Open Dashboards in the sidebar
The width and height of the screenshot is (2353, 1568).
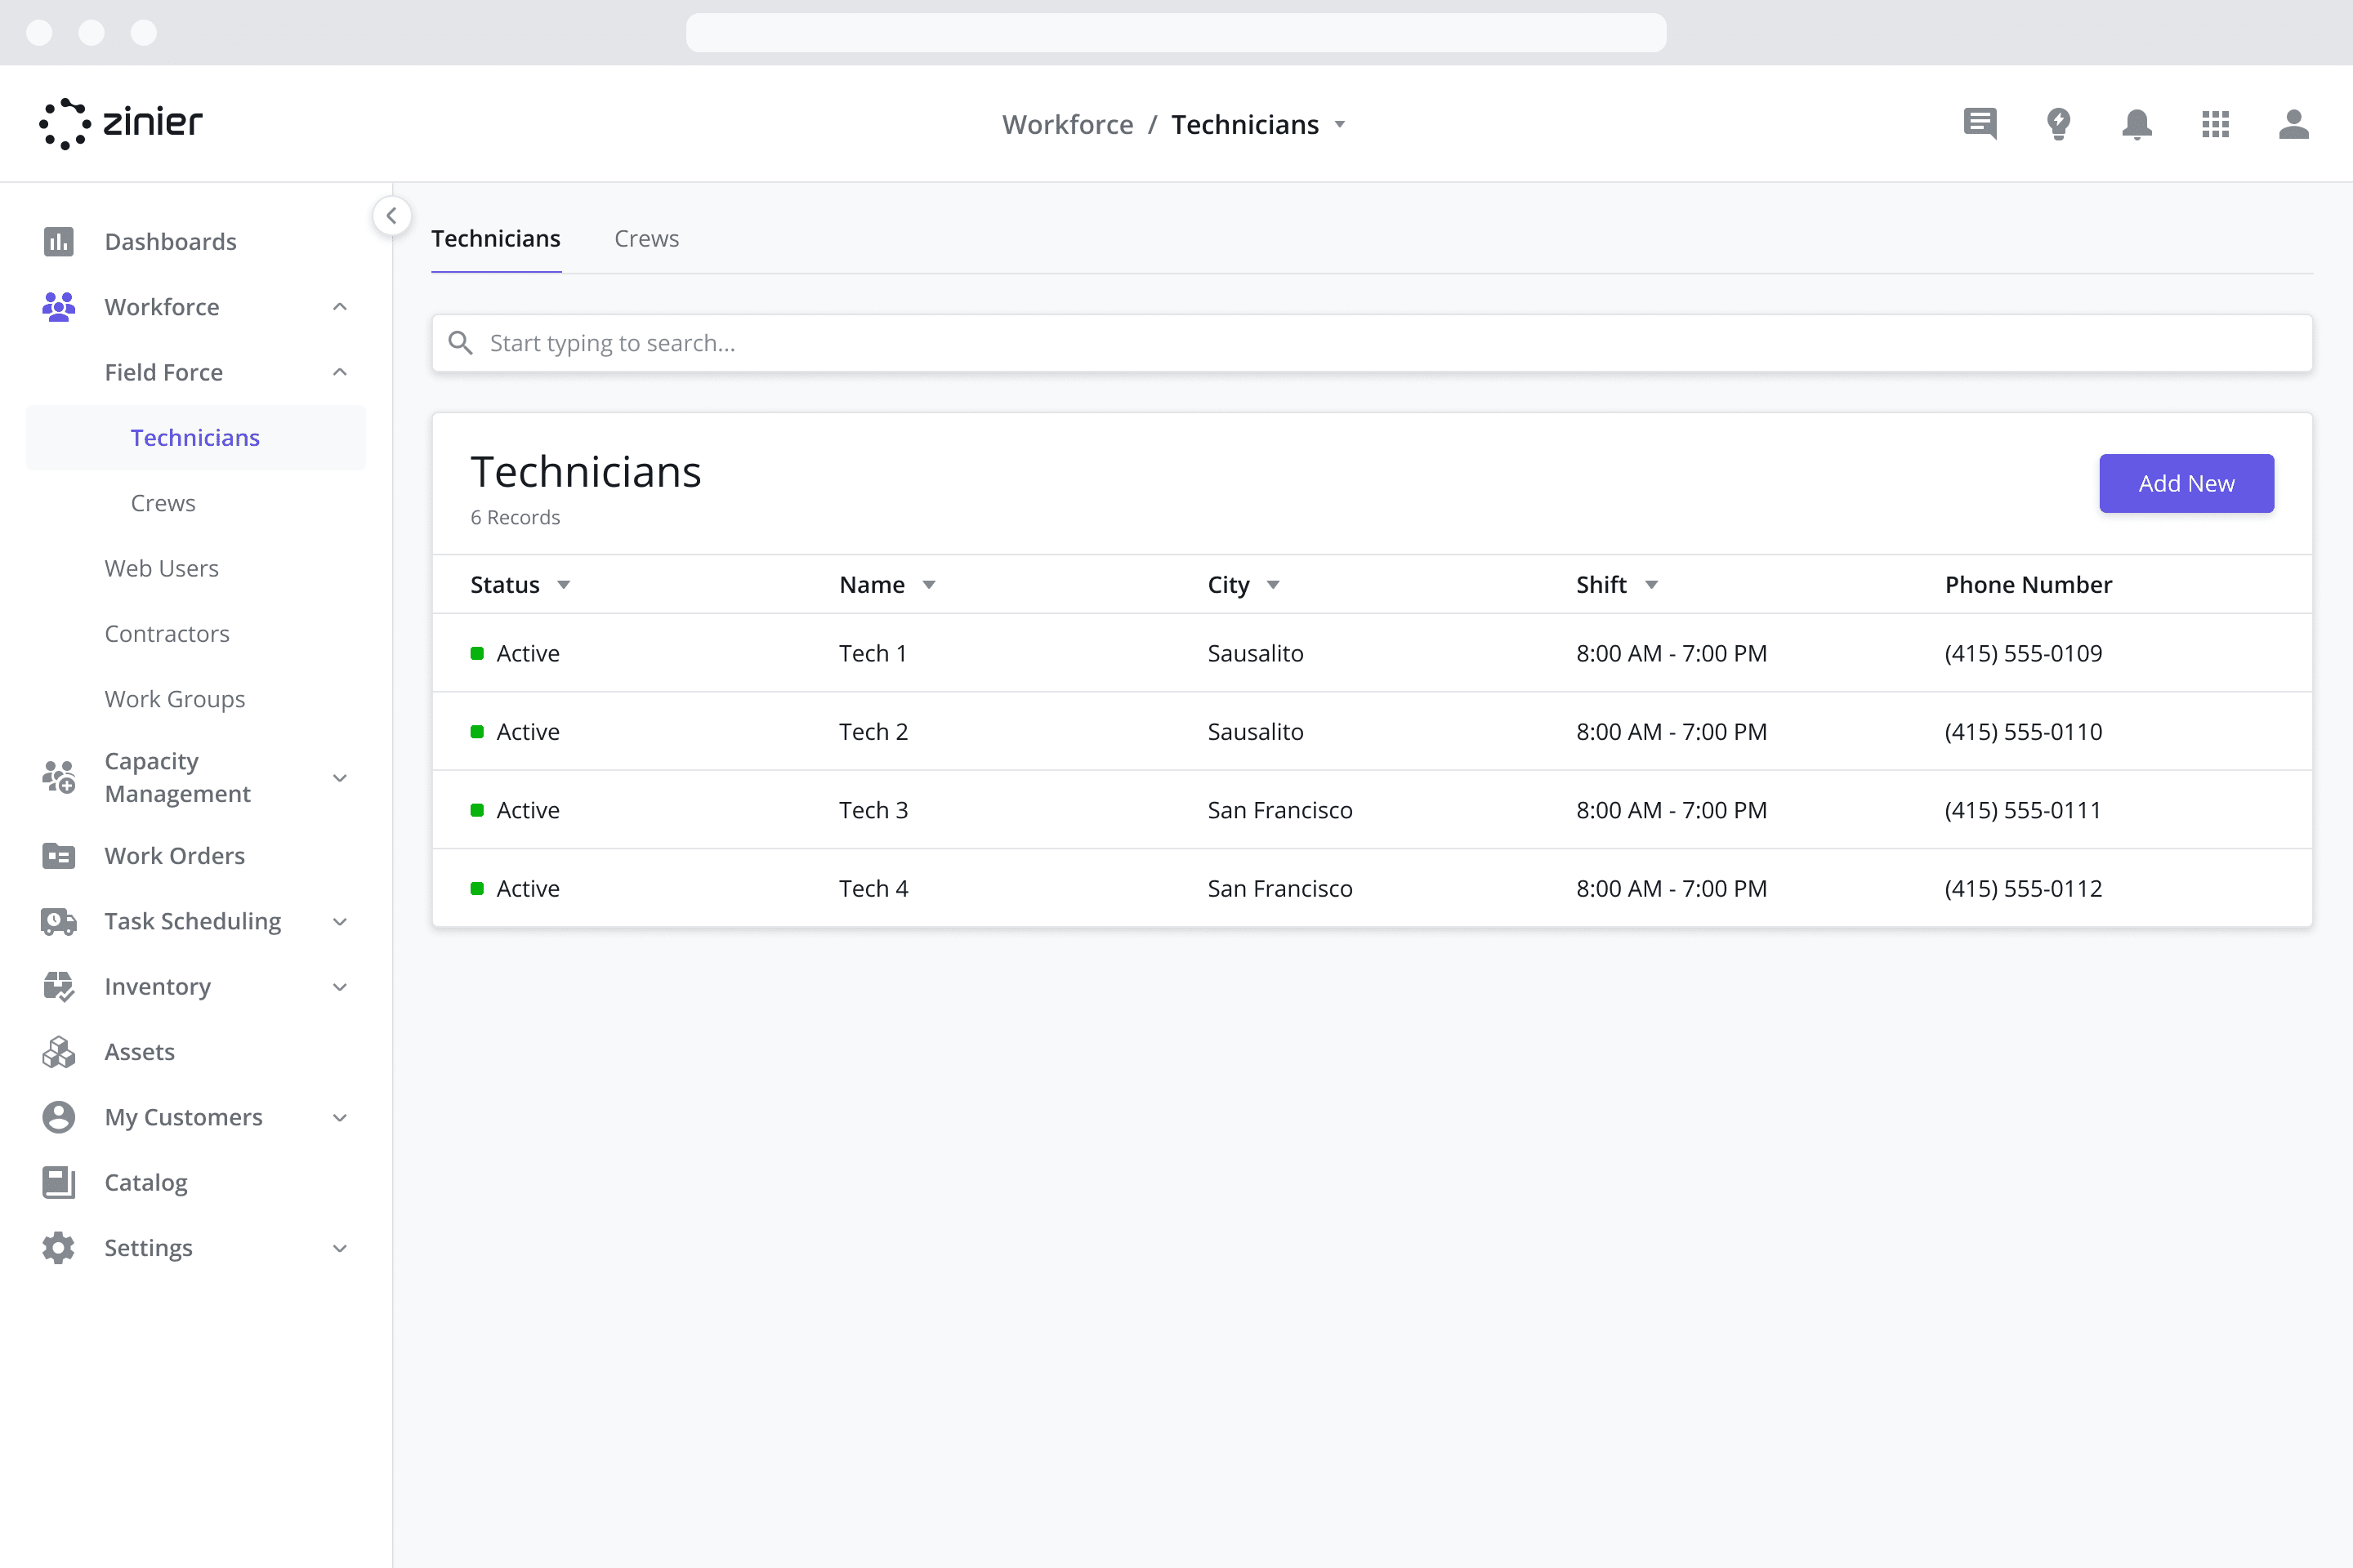point(170,241)
